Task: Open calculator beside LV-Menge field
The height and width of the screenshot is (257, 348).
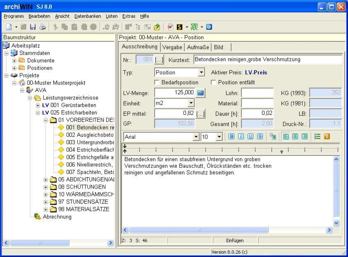Action: (x=200, y=93)
